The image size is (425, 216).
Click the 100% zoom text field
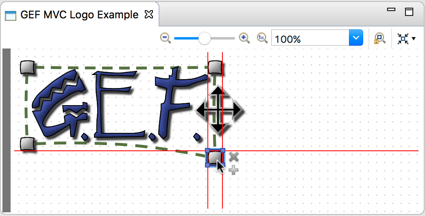(x=310, y=38)
